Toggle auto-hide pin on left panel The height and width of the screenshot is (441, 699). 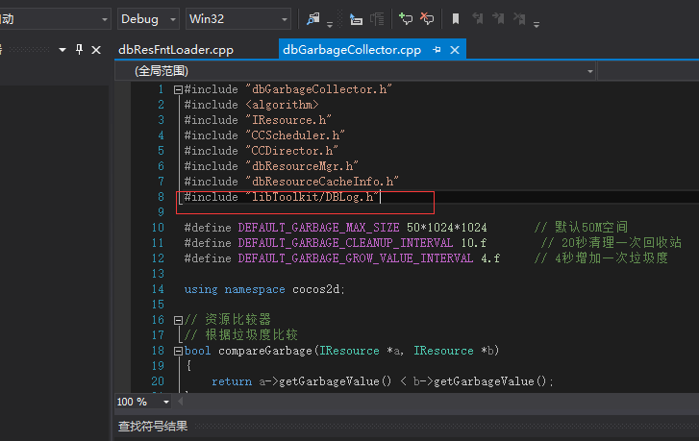point(80,49)
